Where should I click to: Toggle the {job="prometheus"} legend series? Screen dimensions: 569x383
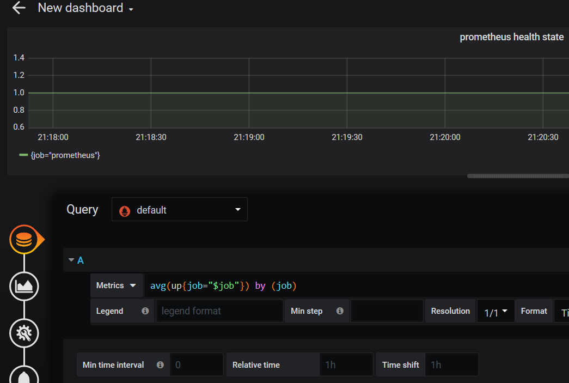pos(65,155)
